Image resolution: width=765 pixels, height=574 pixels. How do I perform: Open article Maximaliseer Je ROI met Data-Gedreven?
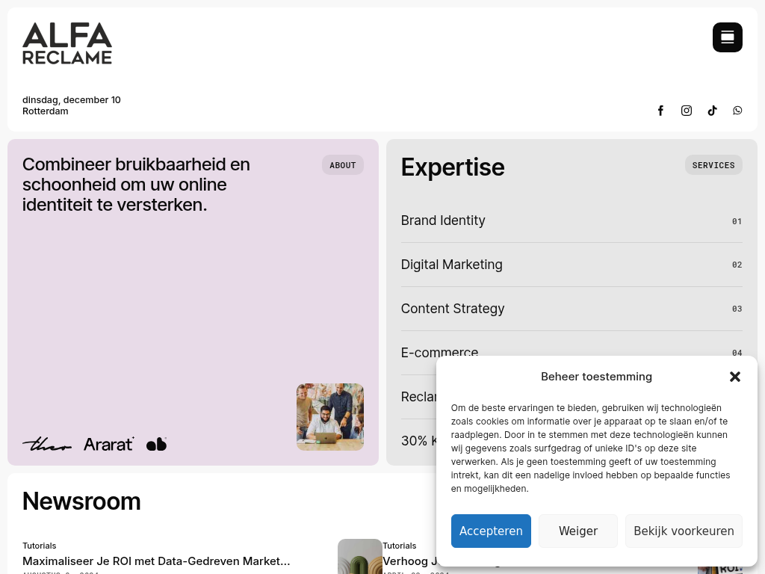(156, 561)
